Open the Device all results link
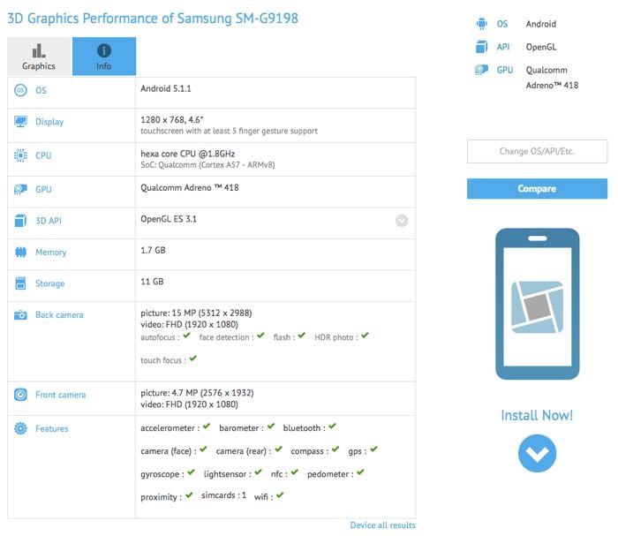The height and width of the screenshot is (536, 618). 382,525
